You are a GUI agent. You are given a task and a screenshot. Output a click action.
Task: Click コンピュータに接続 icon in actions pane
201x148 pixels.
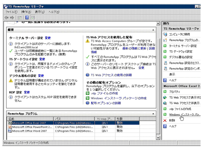(x=165, y=34)
